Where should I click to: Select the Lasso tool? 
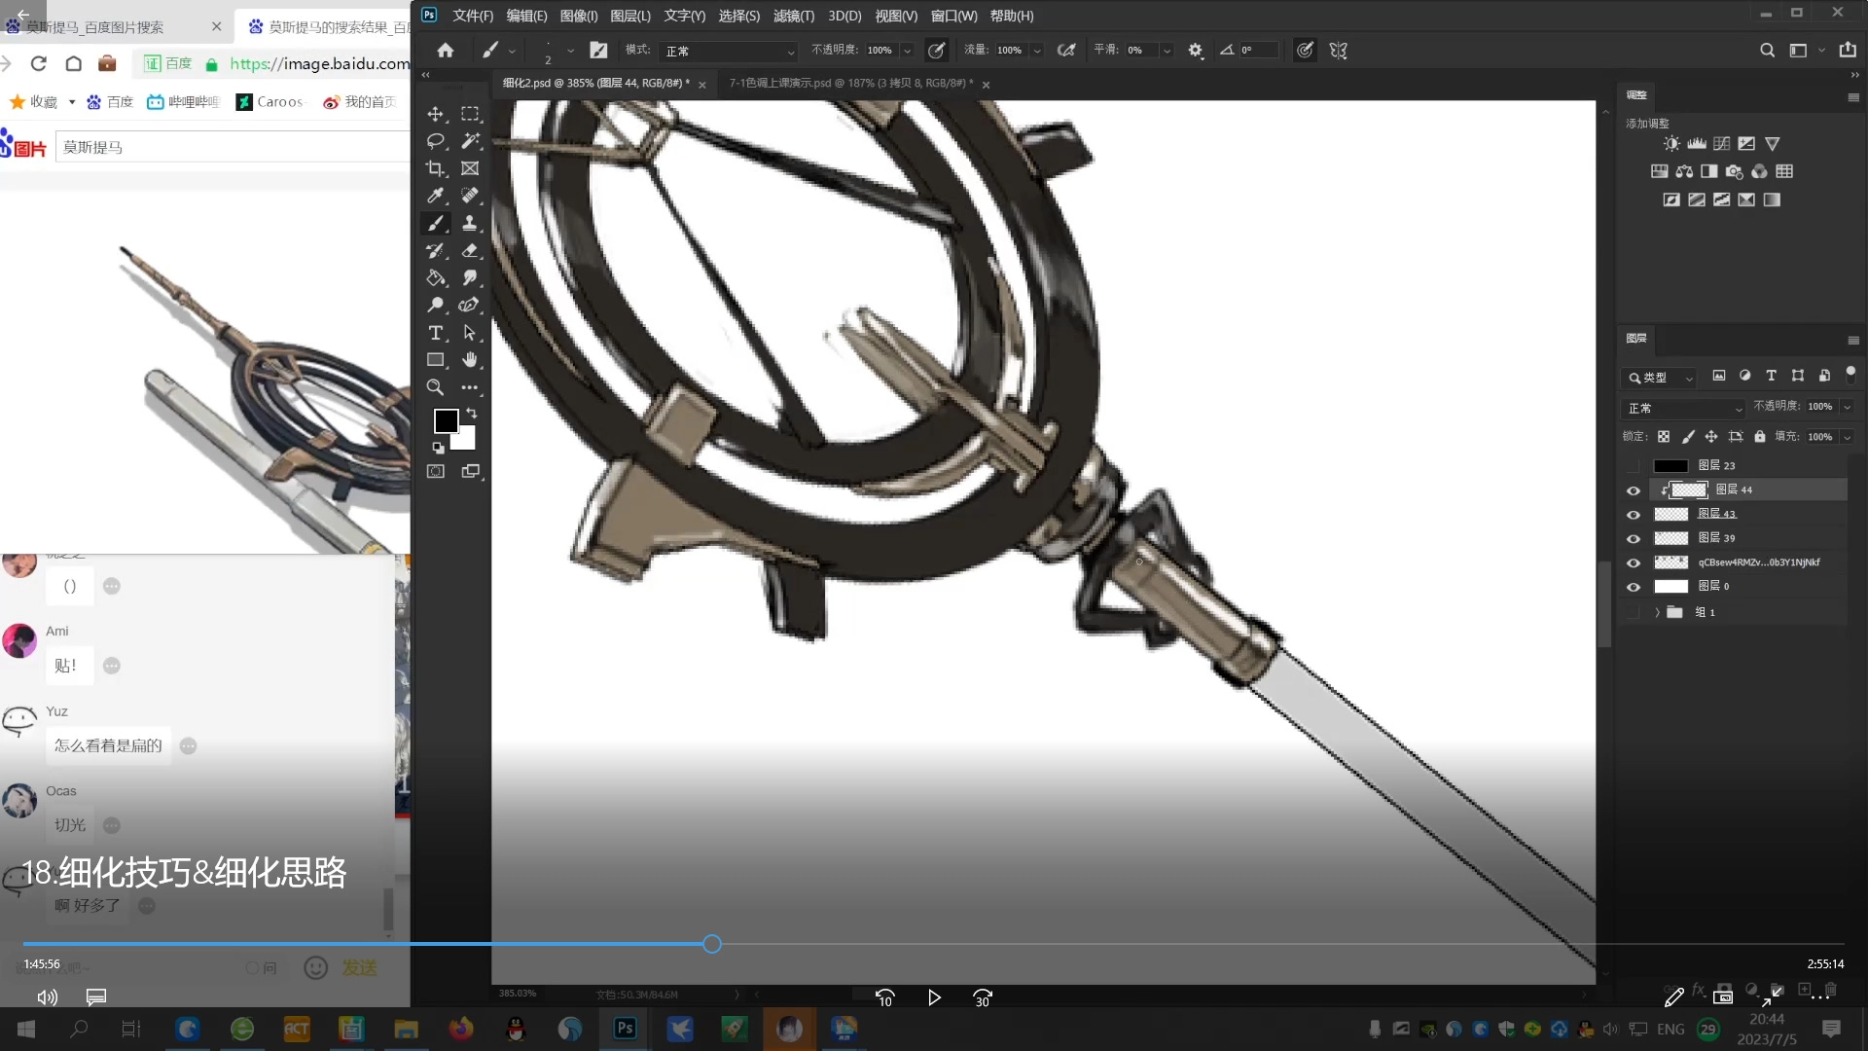coord(435,141)
